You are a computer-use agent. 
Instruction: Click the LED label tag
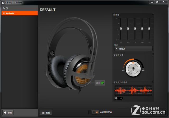click(98, 83)
